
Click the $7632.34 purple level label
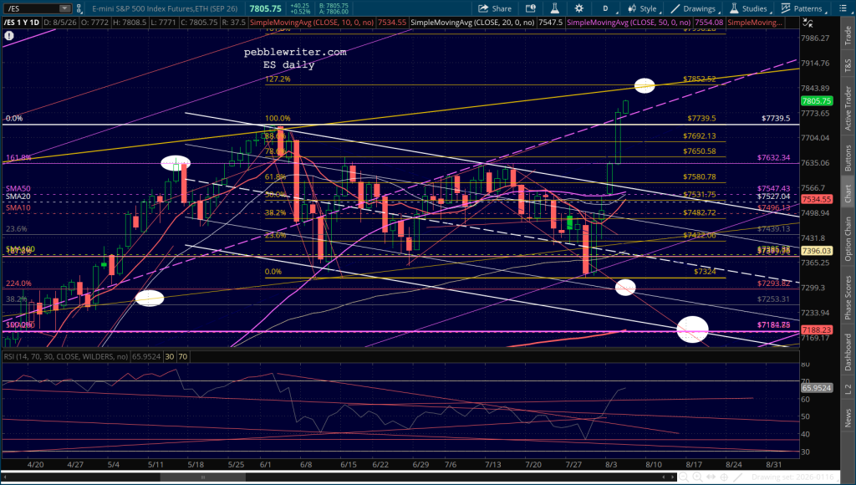(773, 157)
